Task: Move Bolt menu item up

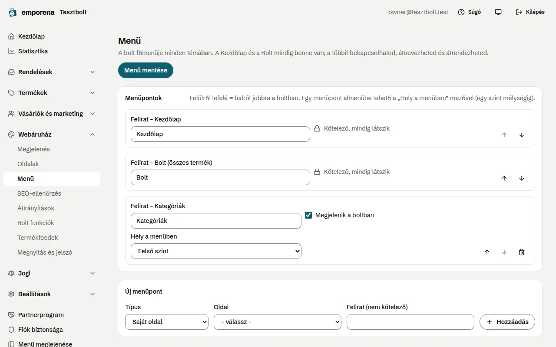Action: [x=504, y=178]
